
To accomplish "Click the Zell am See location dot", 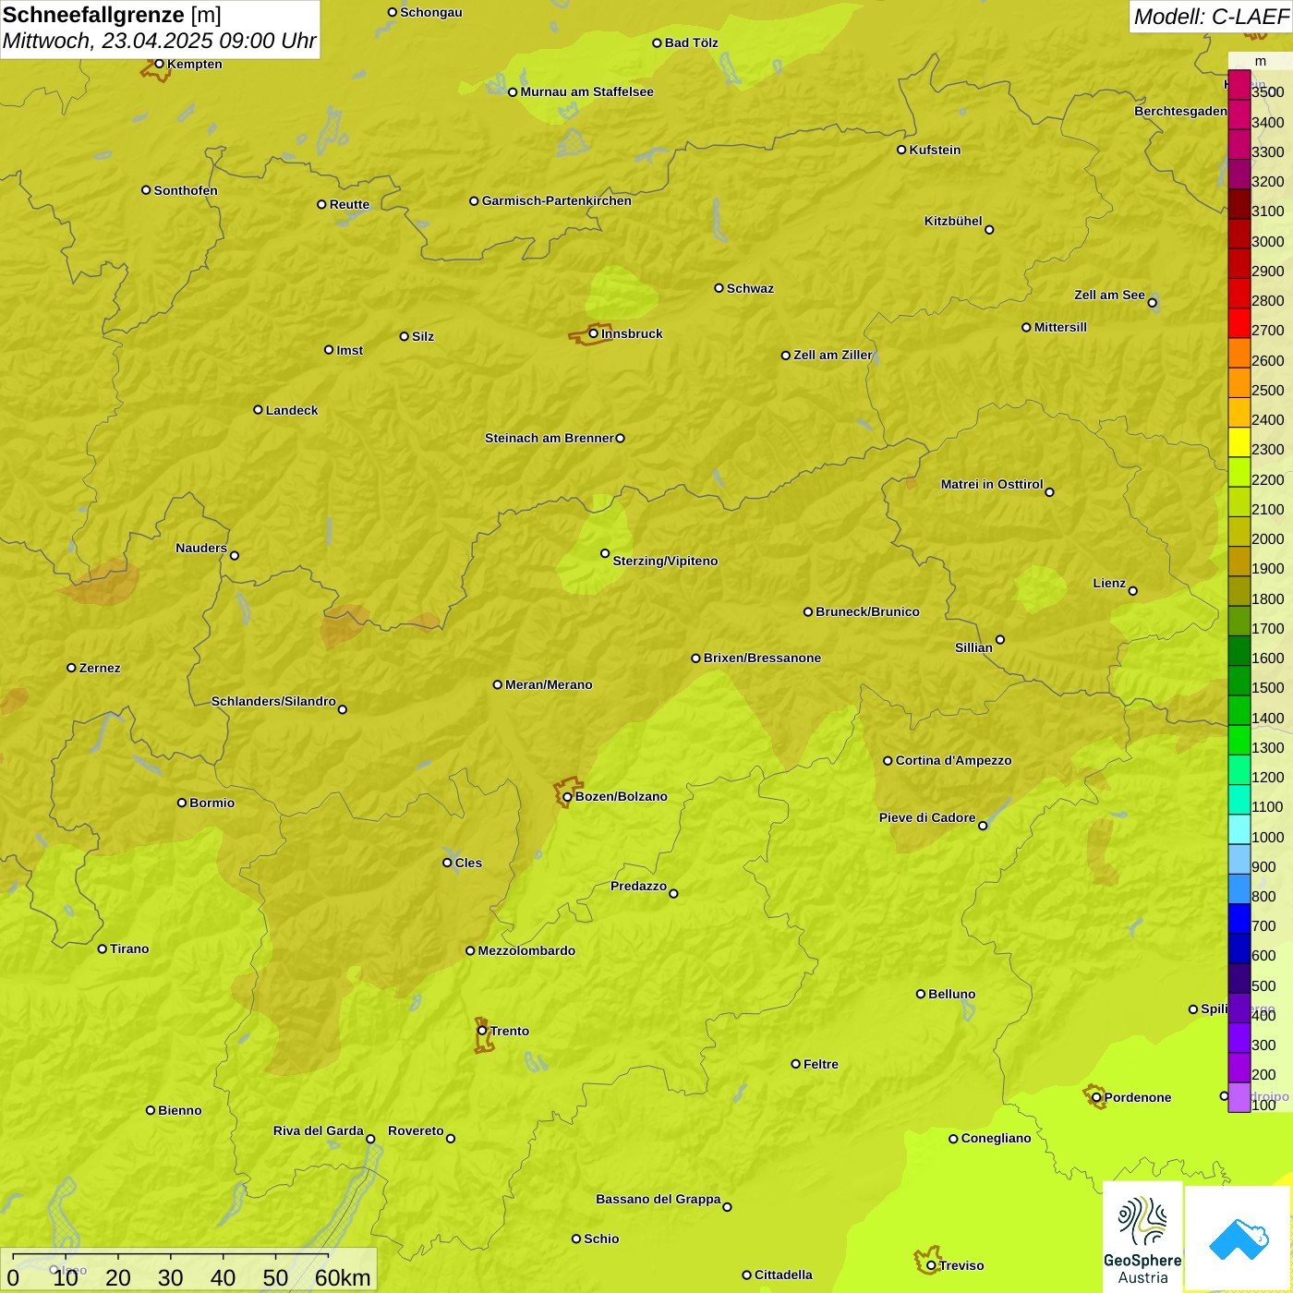I will [x=1152, y=302].
